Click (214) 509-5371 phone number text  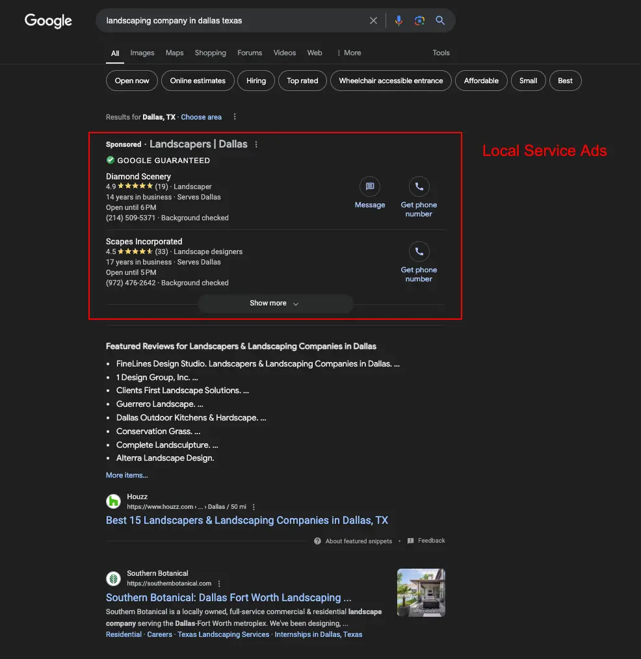coord(131,218)
